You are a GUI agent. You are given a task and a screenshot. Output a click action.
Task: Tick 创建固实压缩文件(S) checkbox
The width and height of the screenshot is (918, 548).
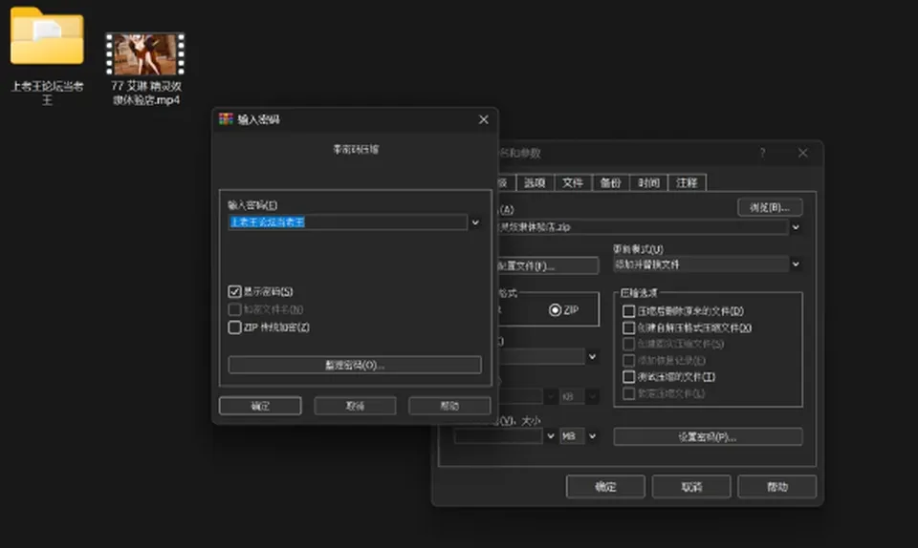(629, 344)
